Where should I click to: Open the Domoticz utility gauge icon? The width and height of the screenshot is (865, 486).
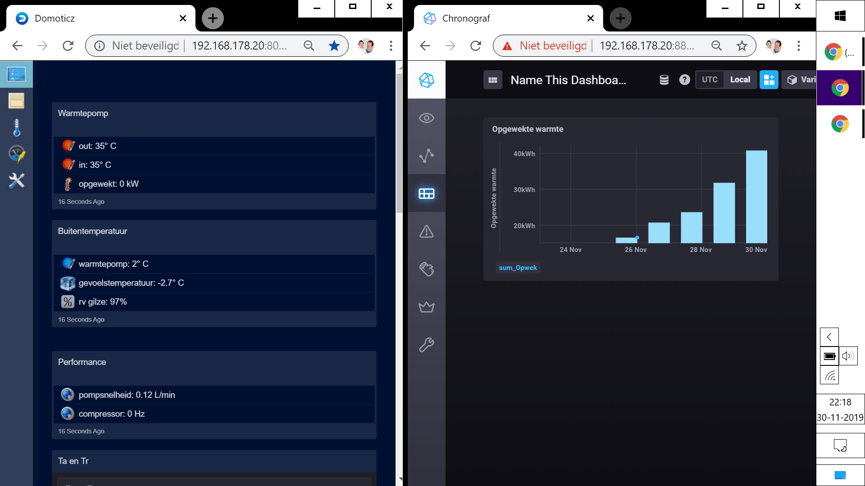16,154
